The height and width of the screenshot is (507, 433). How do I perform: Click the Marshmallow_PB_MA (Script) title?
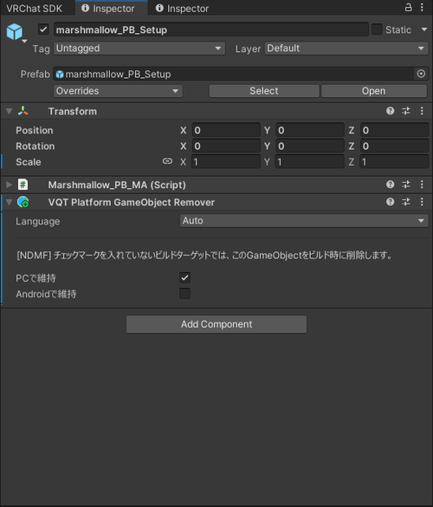pyautogui.click(x=117, y=185)
